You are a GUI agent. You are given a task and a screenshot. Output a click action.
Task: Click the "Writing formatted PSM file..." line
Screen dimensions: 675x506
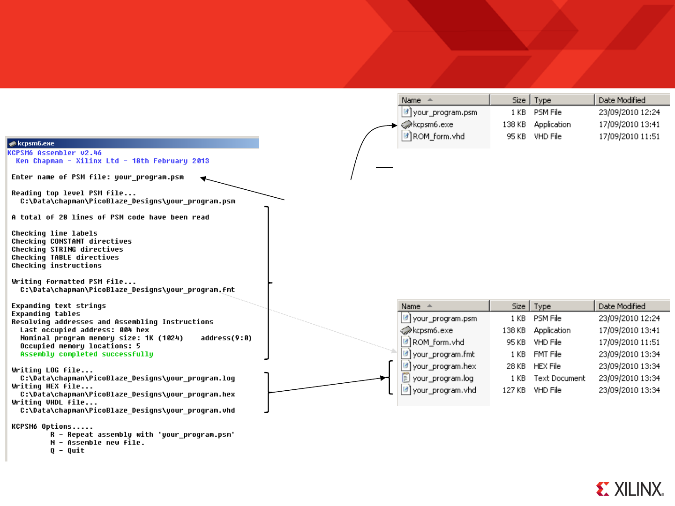pyautogui.click(x=74, y=282)
